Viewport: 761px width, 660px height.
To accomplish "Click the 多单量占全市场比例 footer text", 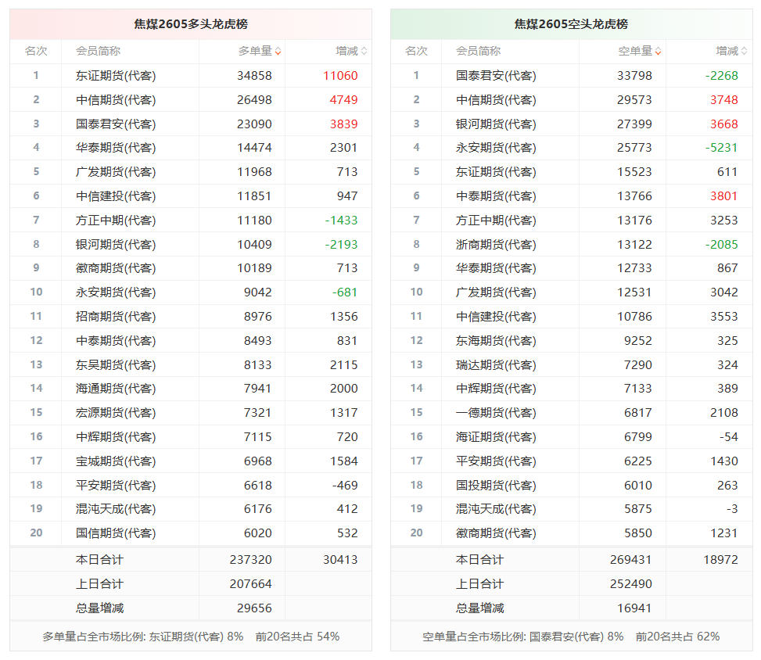I will click(x=191, y=637).
